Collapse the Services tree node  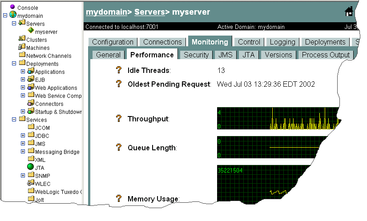[14, 119]
